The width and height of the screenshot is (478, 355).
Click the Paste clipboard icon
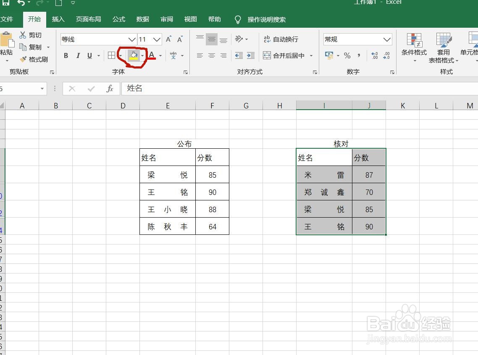7,39
